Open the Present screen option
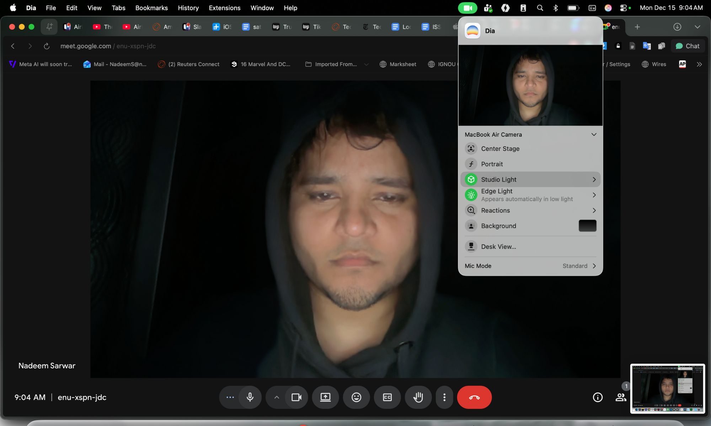The width and height of the screenshot is (711, 426). 325,397
